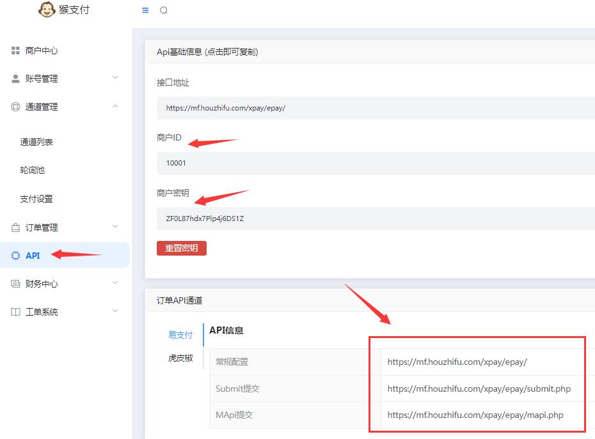595x439 pixels.
Task: Click the 订单管理 menu label
Action: click(42, 227)
